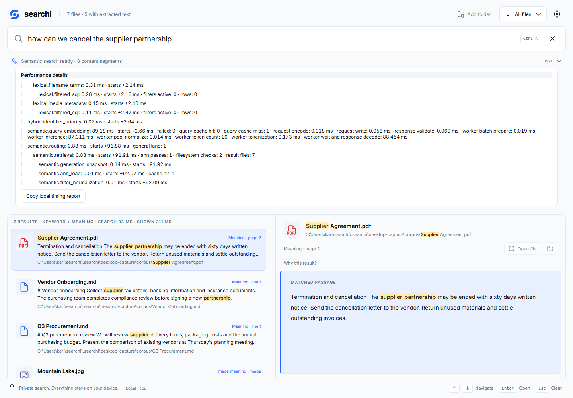Click PDF icon of Supplier Agreement result
Screen dimensions: 573x398
point(24,243)
